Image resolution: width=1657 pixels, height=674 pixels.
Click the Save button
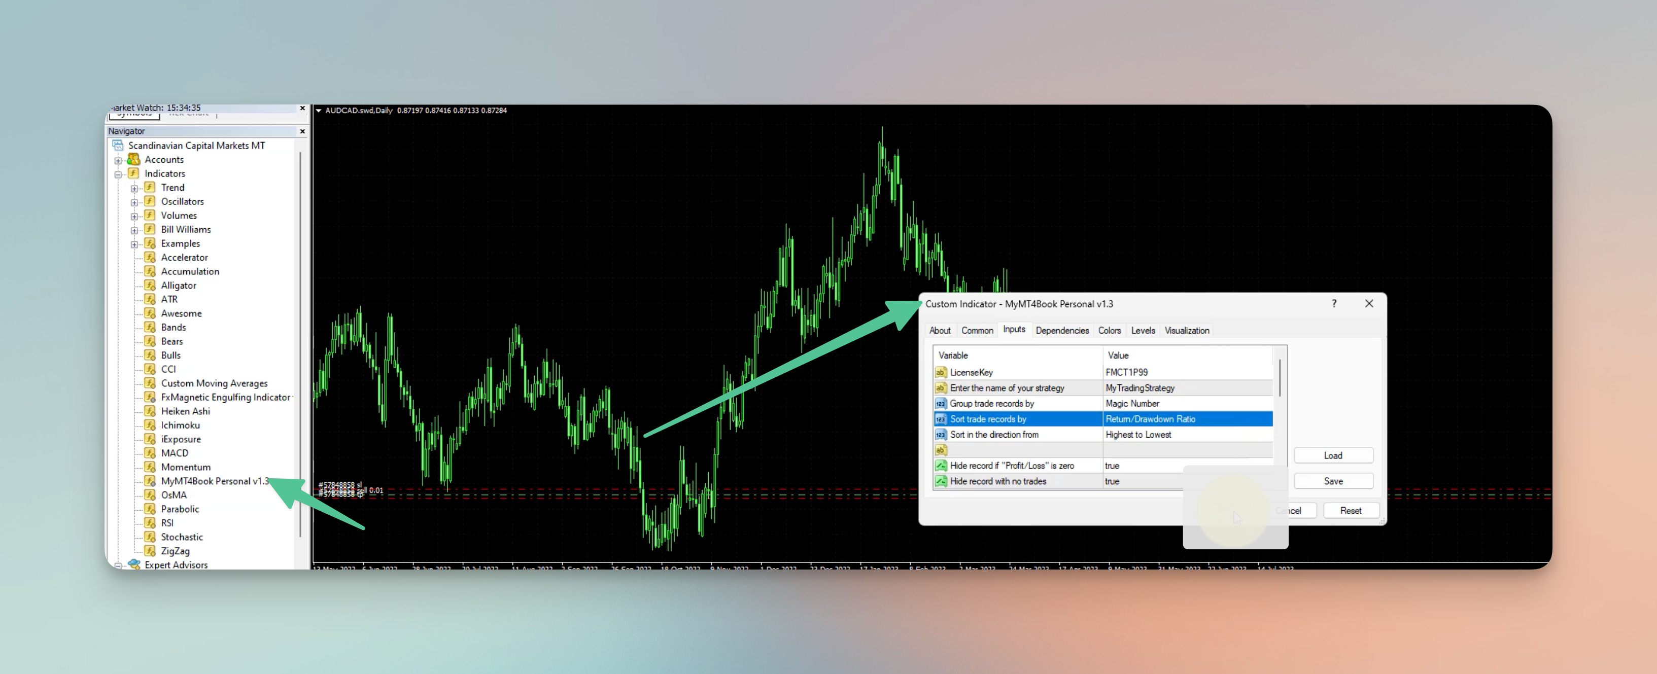(x=1333, y=481)
